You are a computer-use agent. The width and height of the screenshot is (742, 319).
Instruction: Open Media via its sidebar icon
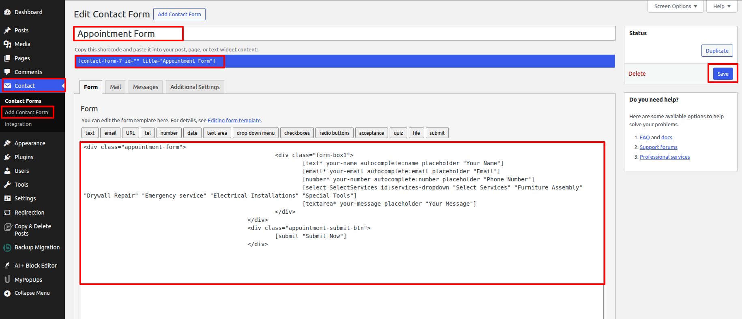click(x=7, y=44)
